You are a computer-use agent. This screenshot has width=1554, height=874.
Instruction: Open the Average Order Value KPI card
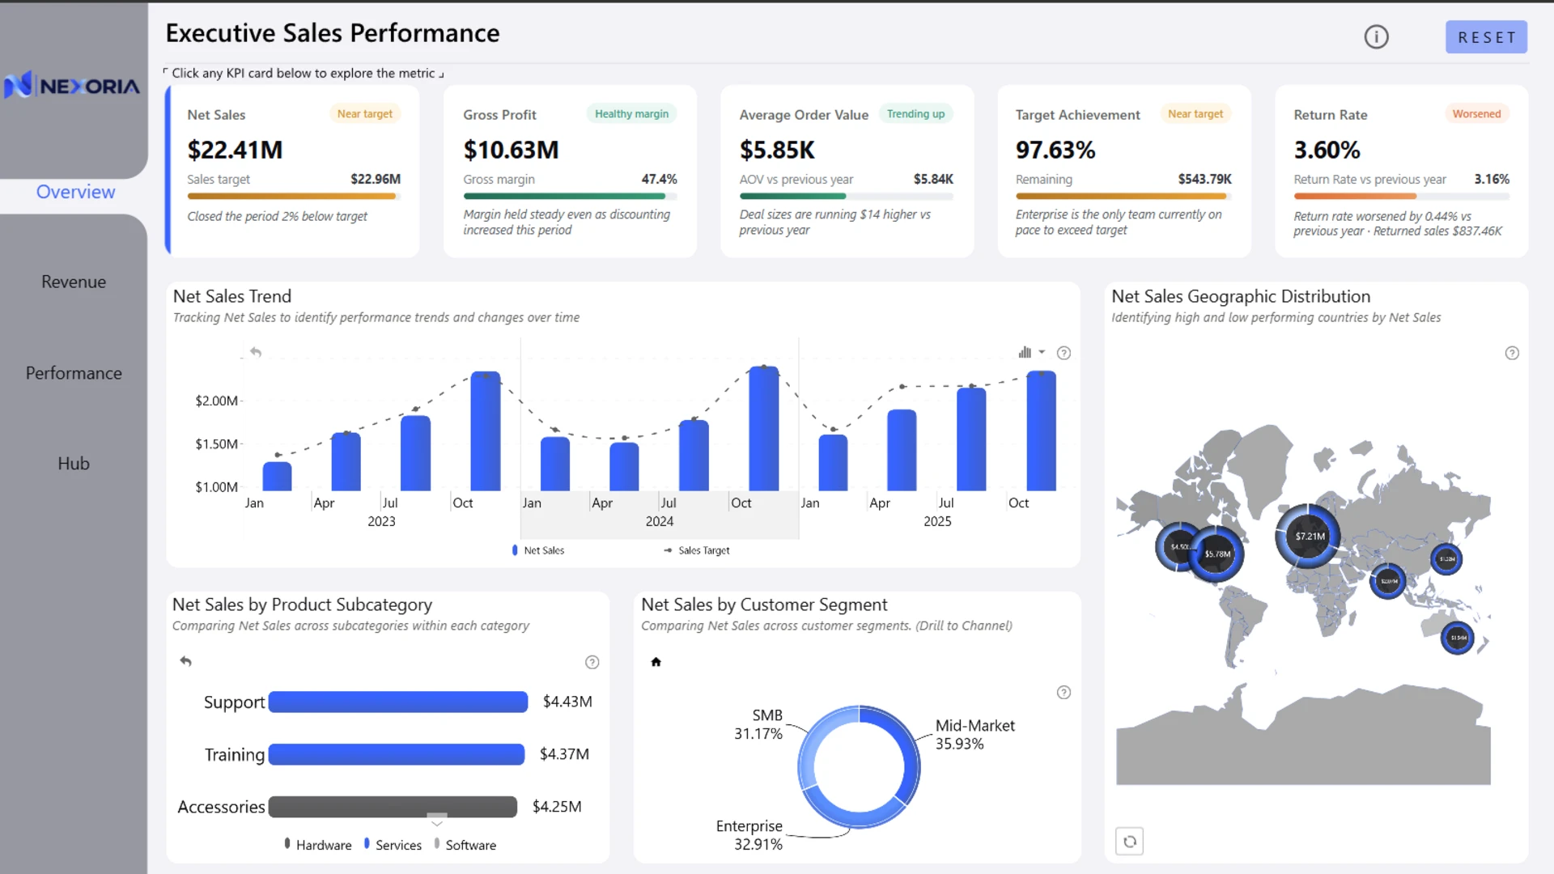pyautogui.click(x=847, y=171)
